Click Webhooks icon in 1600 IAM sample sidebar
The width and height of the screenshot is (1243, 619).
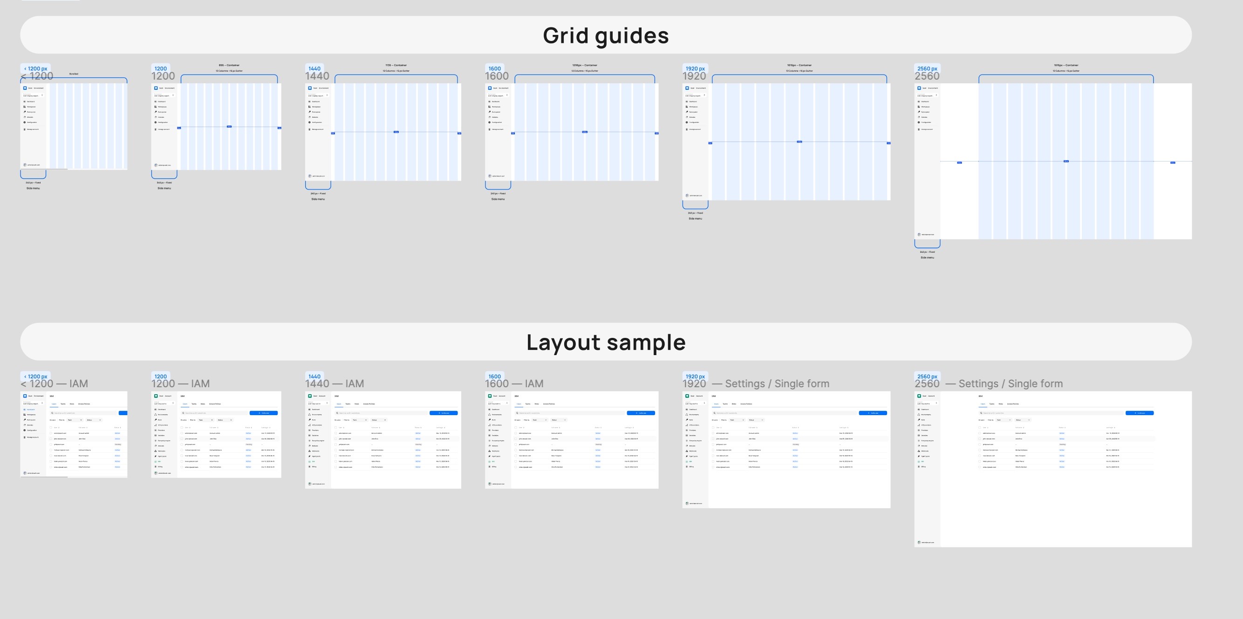click(x=489, y=451)
